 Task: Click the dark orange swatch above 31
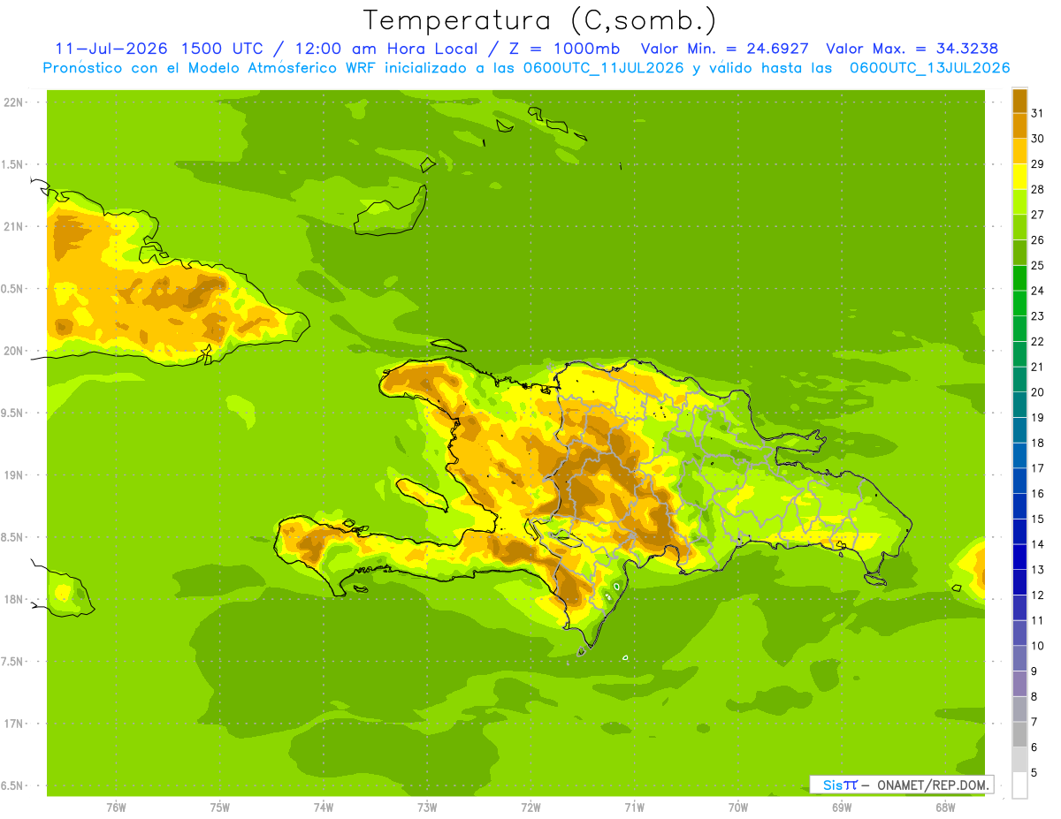click(1019, 101)
